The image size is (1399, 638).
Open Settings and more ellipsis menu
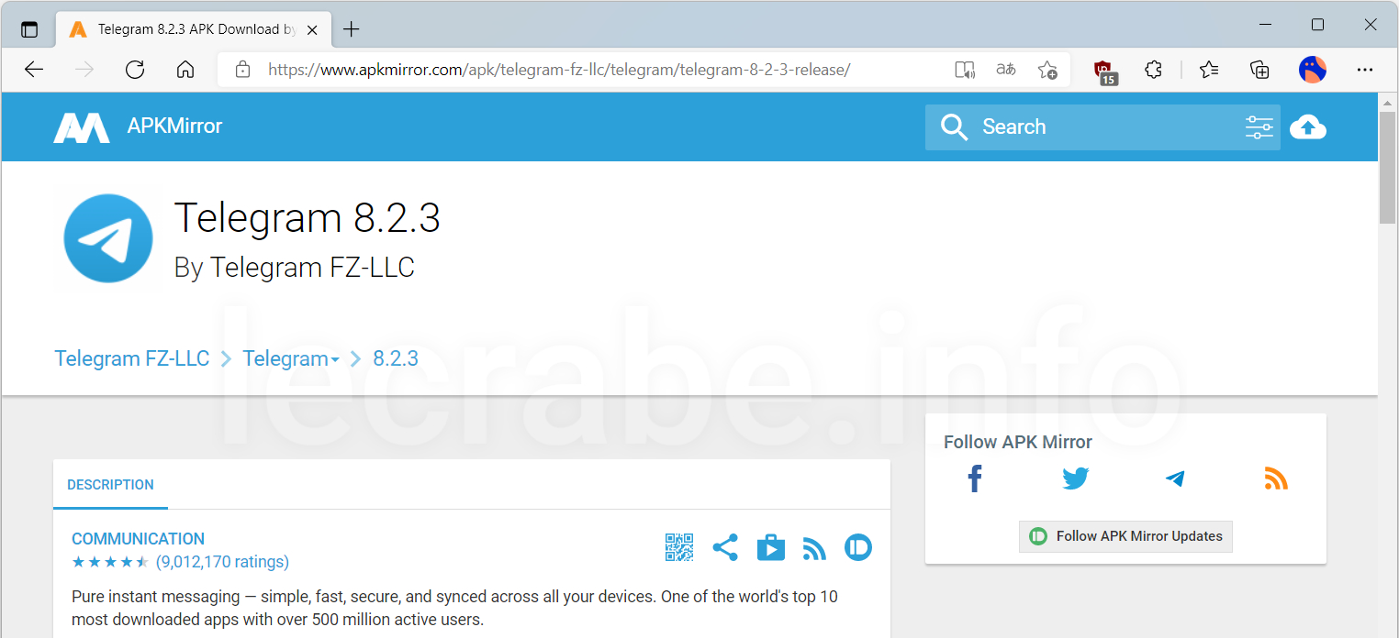(1365, 70)
